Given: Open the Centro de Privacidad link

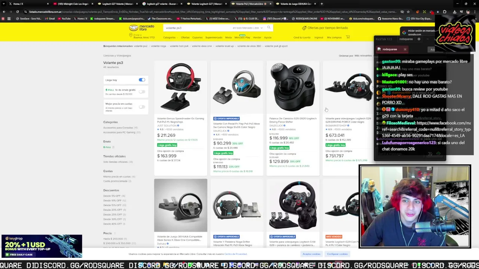Looking at the screenshot, I should [236, 254].
